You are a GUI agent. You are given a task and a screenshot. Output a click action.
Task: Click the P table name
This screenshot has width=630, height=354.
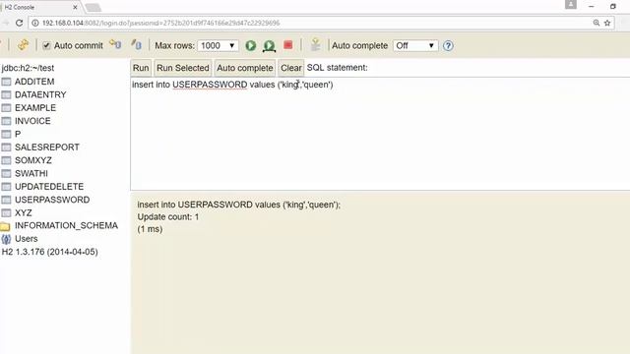tap(18, 134)
